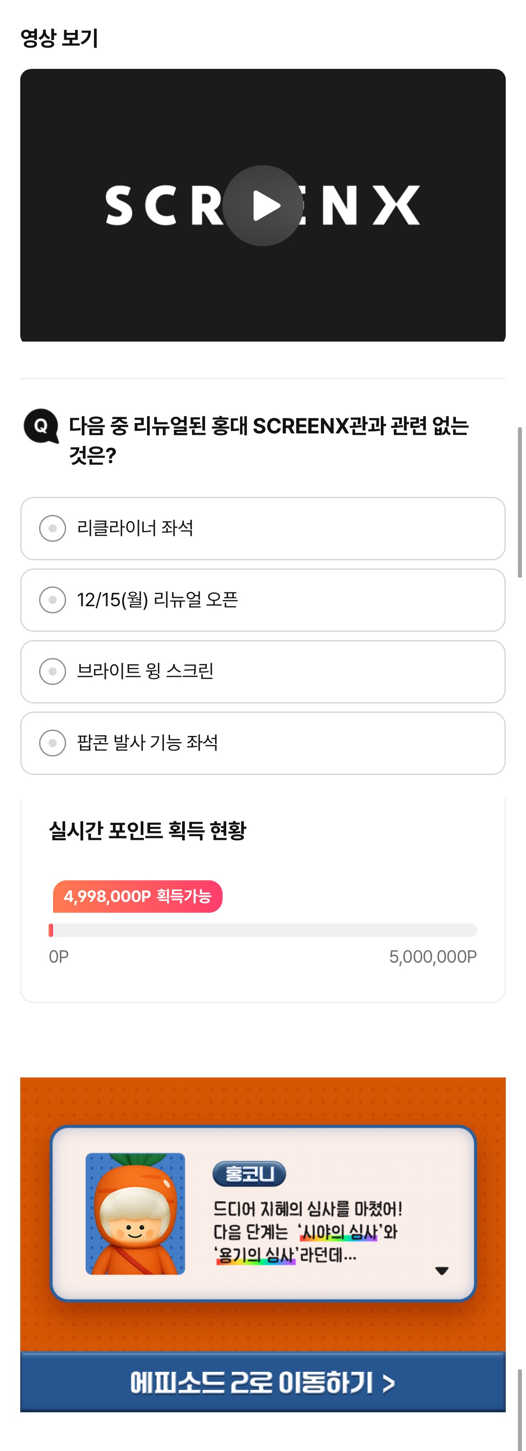This screenshot has width=526, height=1451.
Task: Click the upper page scrollbar handle
Action: click(519, 501)
